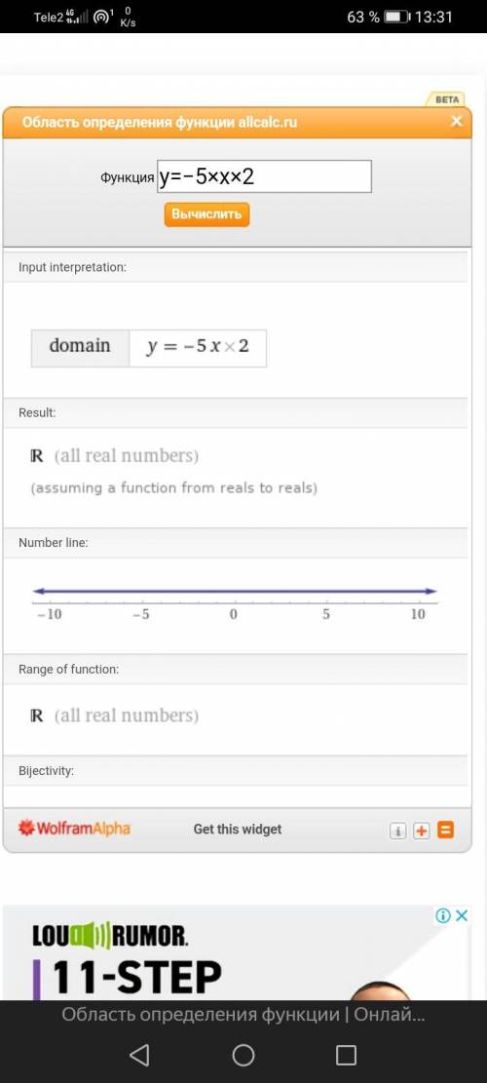487x1083 pixels.
Task: Click the BETA label tab
Action: pyautogui.click(x=447, y=99)
